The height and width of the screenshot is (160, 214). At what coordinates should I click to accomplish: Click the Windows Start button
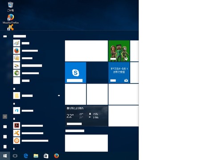tap(5, 156)
